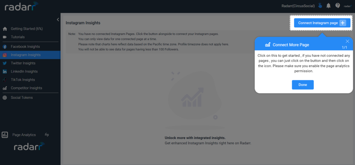Collapse the sidebar with the chevron arrow
The image size is (355, 165).
coord(58,19)
